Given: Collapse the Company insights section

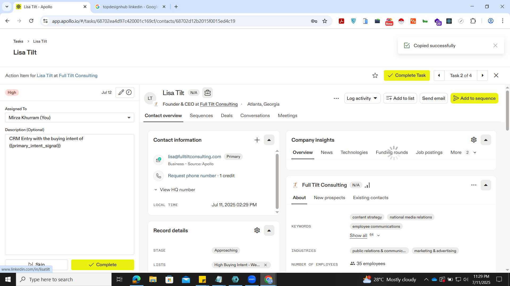Looking at the screenshot, I should pos(486,140).
